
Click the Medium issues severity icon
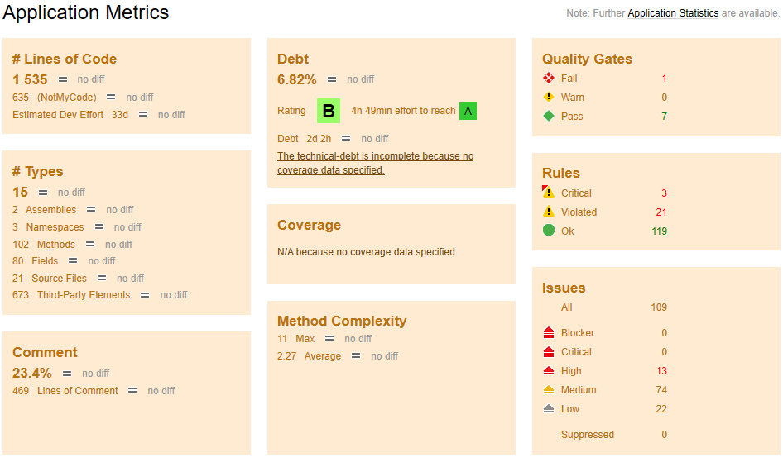point(548,390)
